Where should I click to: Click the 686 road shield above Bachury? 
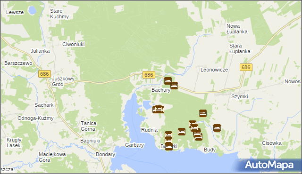pyautogui.click(x=149, y=75)
